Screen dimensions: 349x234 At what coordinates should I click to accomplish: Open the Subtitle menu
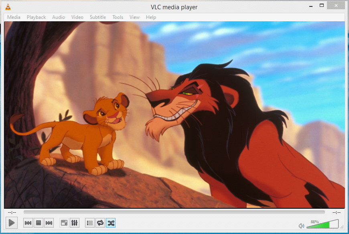click(x=98, y=17)
